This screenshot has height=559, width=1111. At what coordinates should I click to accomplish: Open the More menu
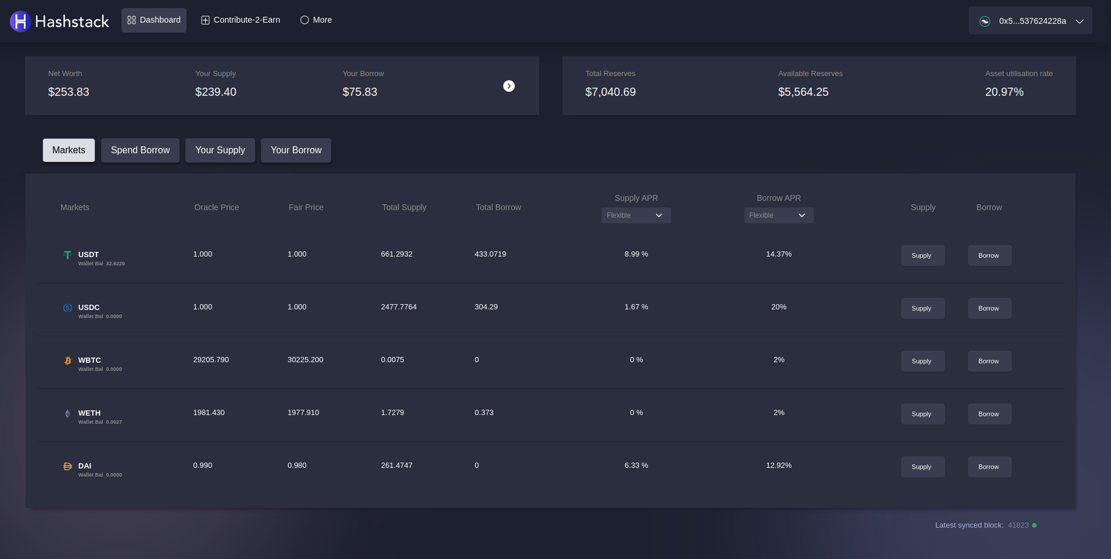(316, 20)
